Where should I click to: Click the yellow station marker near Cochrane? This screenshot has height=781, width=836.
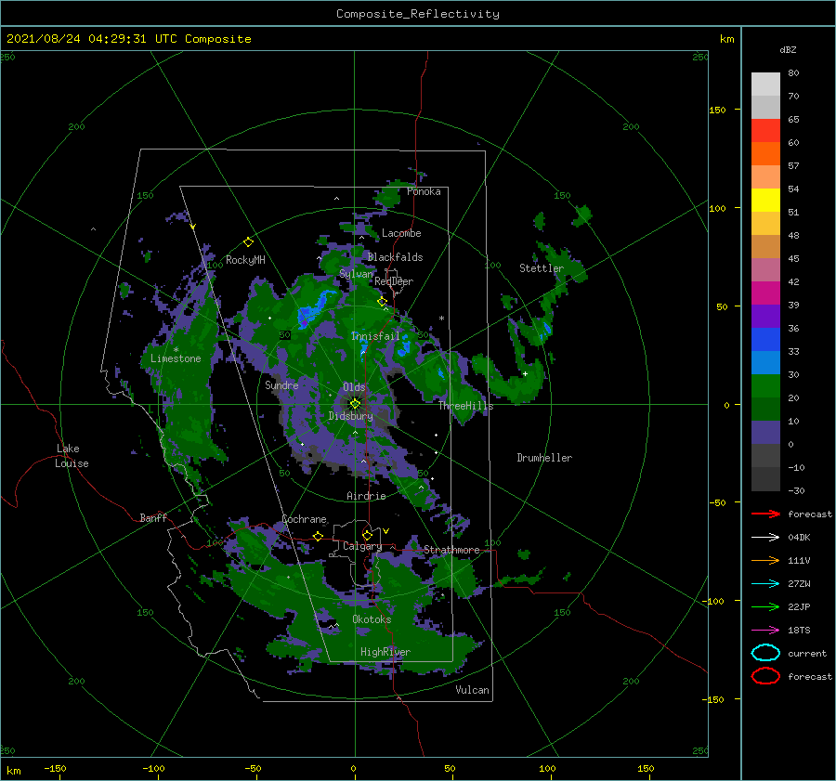318,536
